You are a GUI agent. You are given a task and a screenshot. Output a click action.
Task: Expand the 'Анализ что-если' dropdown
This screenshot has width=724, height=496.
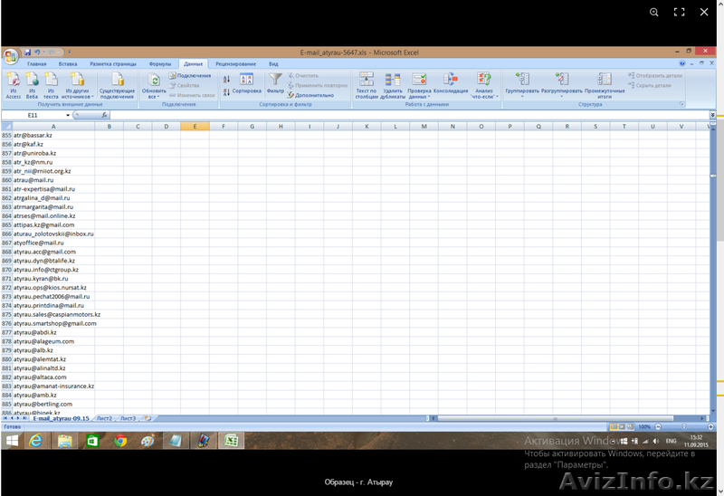tap(484, 96)
